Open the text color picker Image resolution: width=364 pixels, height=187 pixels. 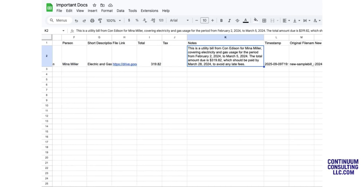coord(246,21)
